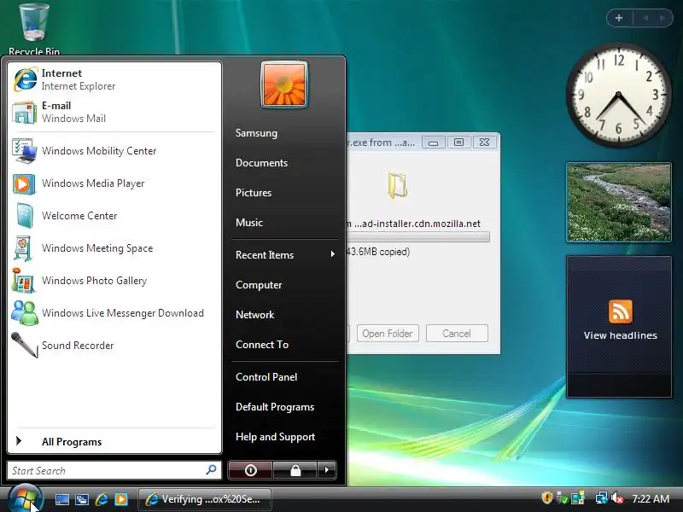The height and width of the screenshot is (512, 683).
Task: Open Media Player quick launch icon
Action: tap(121, 499)
